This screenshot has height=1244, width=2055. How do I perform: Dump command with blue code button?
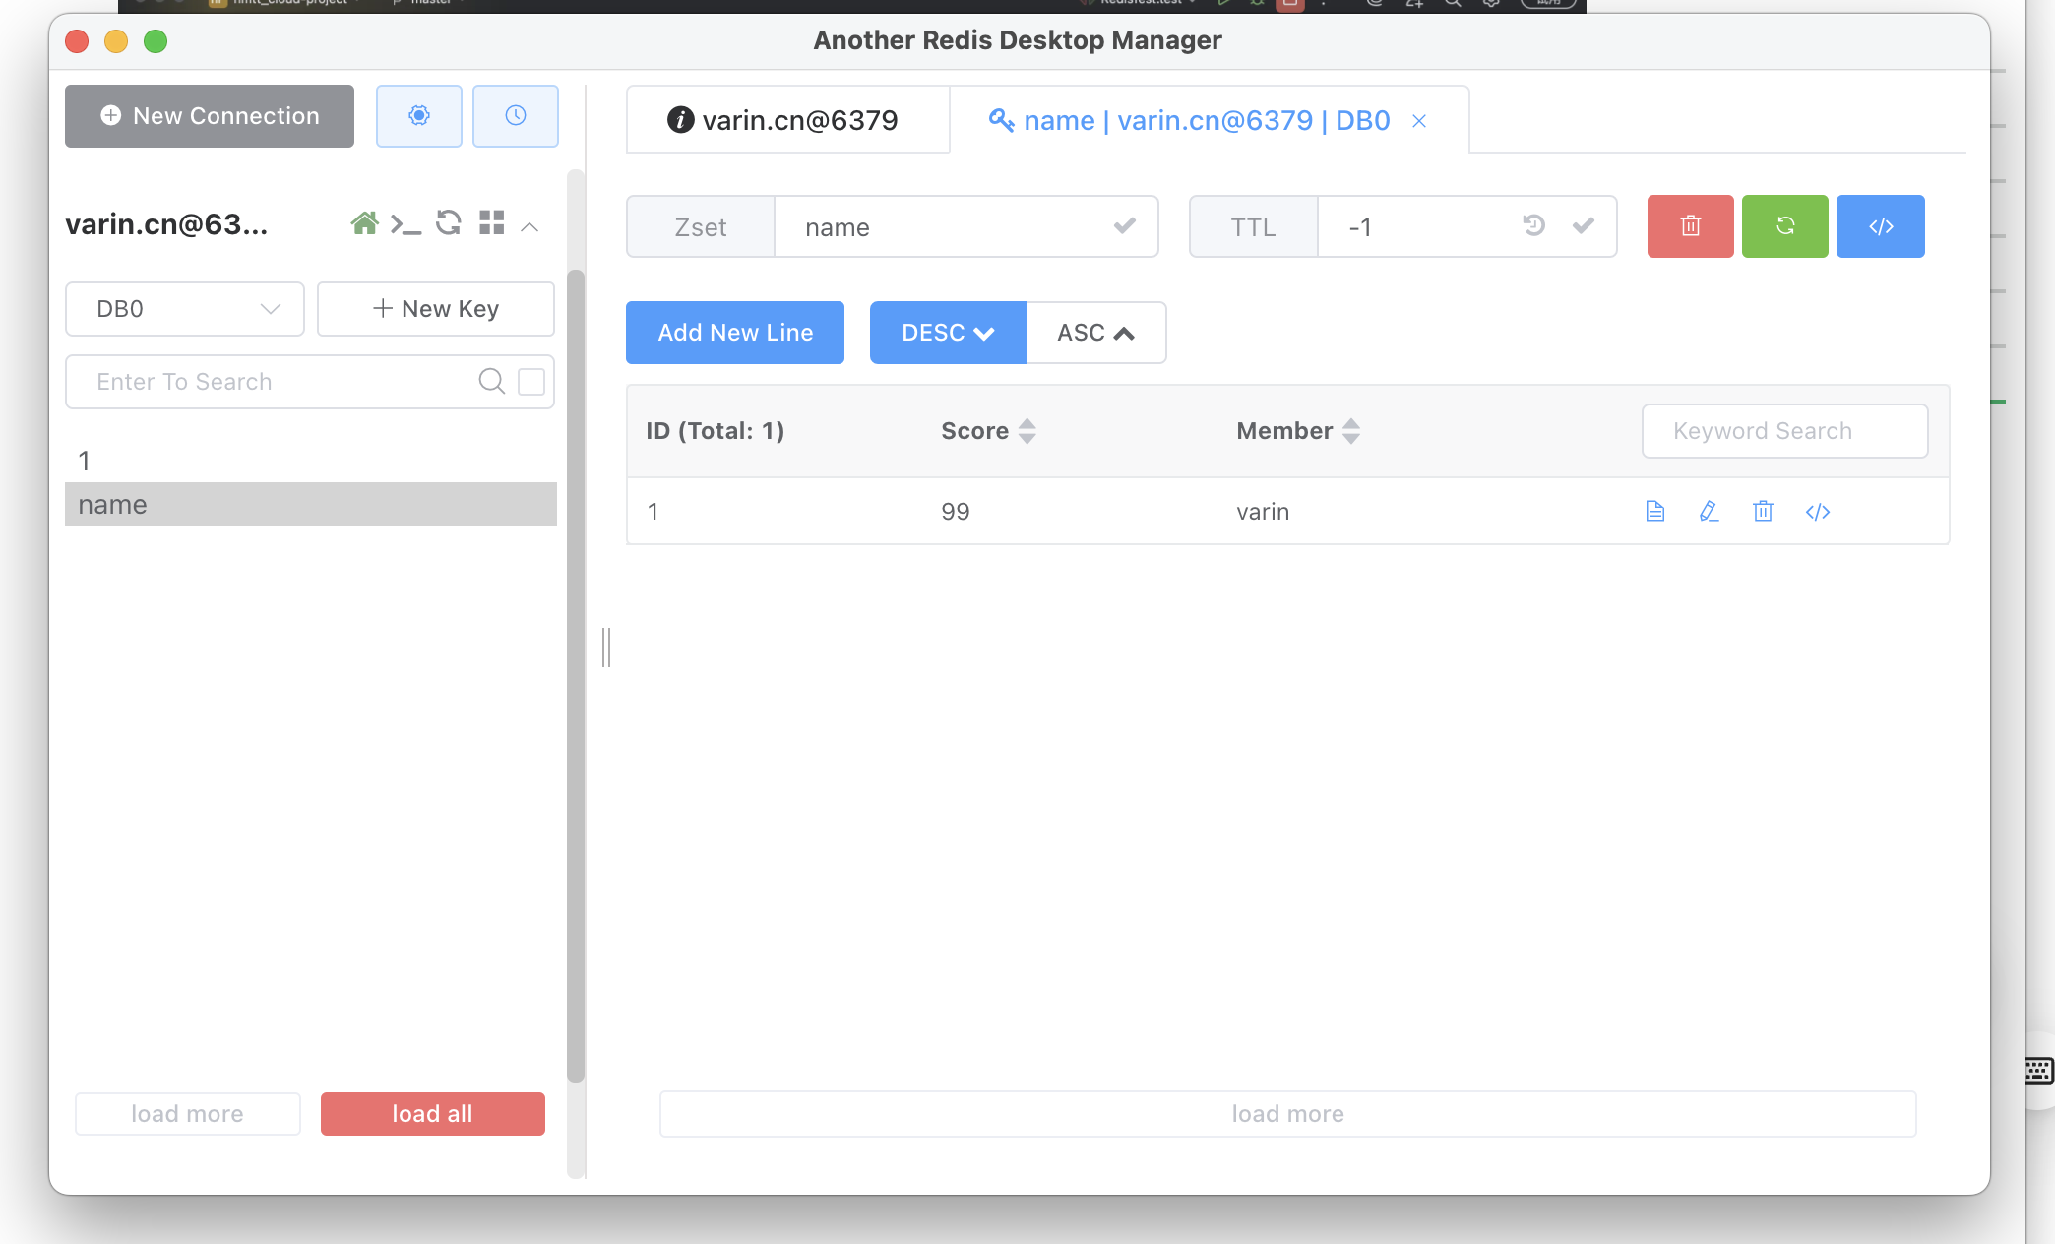point(1881,226)
